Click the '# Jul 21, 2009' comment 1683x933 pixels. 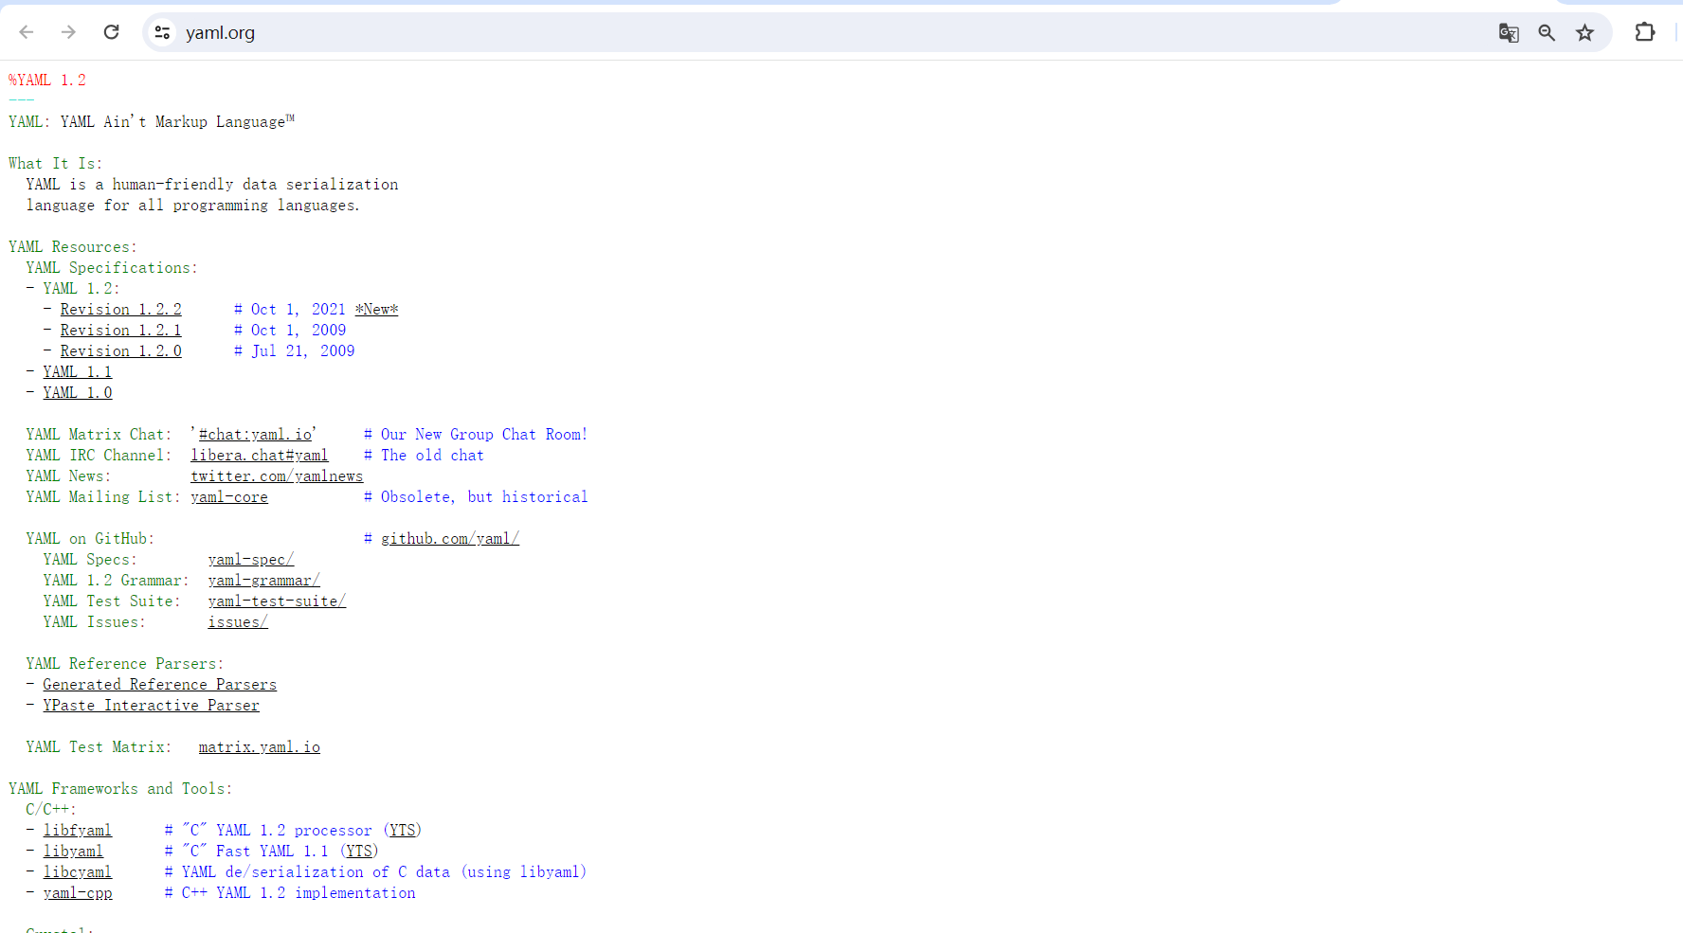295,351
